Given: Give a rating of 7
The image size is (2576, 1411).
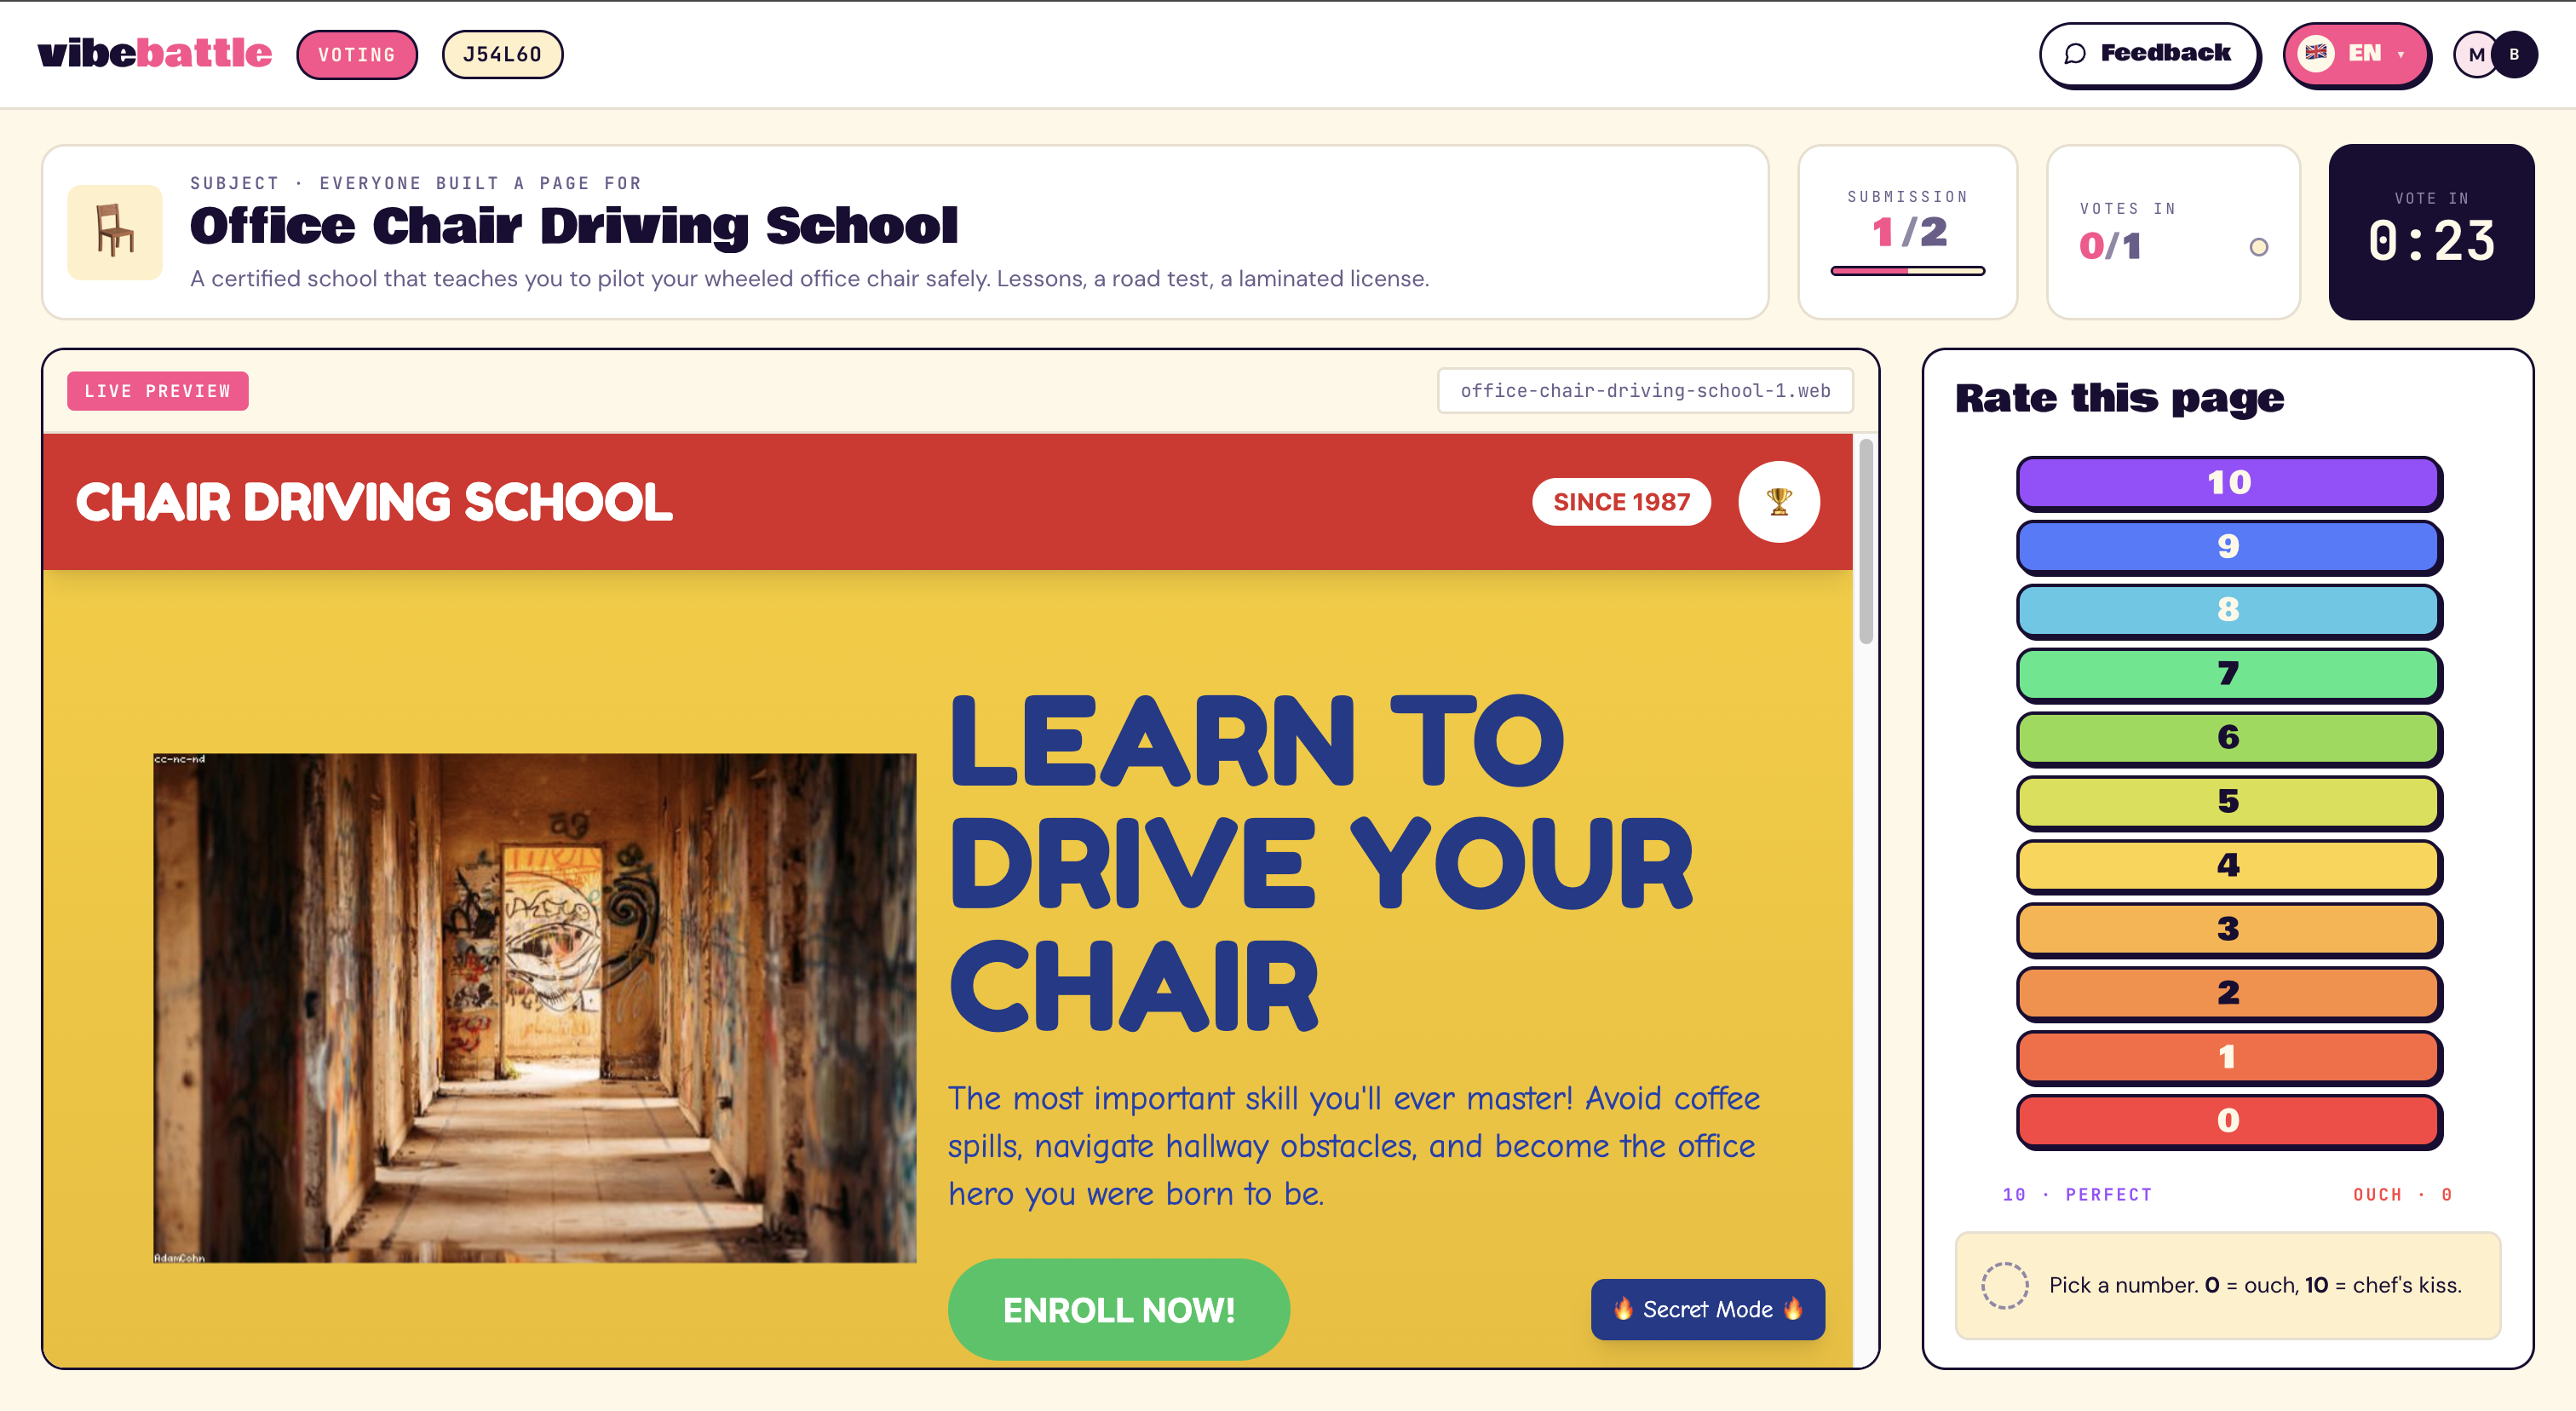Looking at the screenshot, I should 2228,674.
